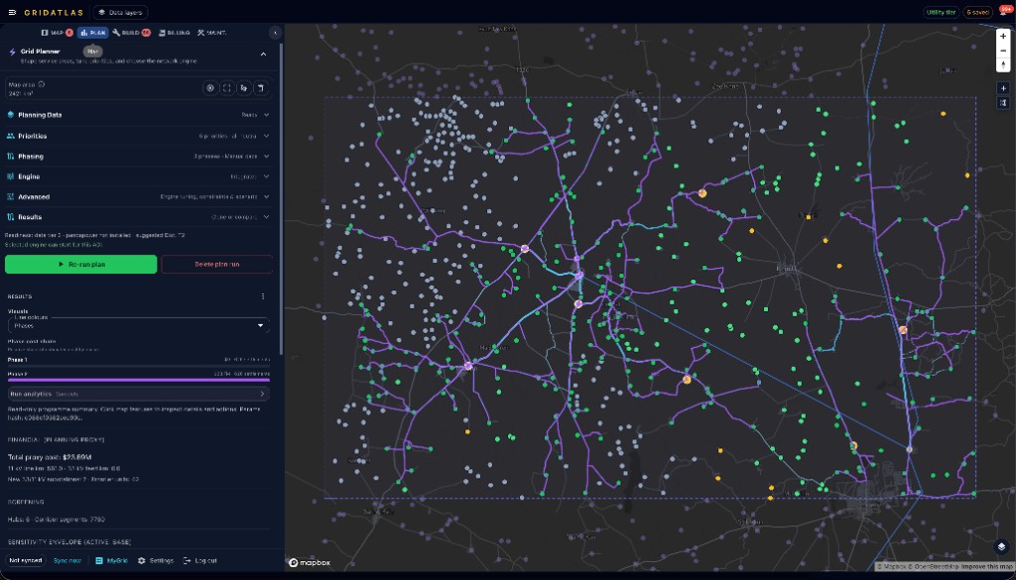
Task: Expand the Priorities section
Action: click(139, 136)
